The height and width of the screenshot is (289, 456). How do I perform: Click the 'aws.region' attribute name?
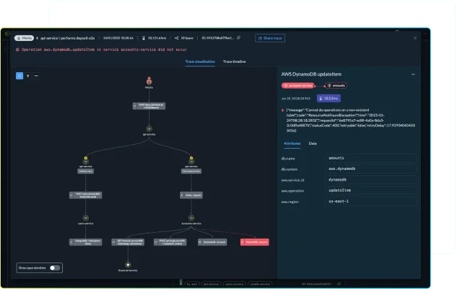tap(290, 202)
